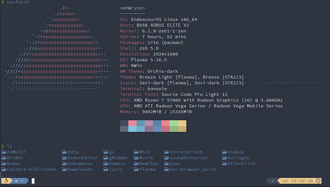Click the checkmark status icon in the prompt
This screenshot has height=187, width=330.
[x=273, y=181]
